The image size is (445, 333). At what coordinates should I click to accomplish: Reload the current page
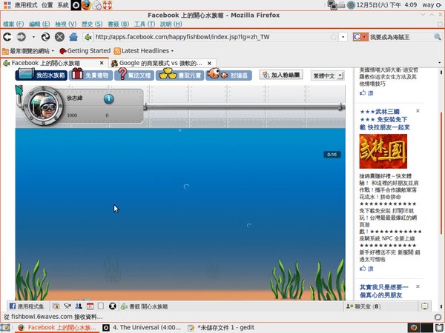pos(45,37)
